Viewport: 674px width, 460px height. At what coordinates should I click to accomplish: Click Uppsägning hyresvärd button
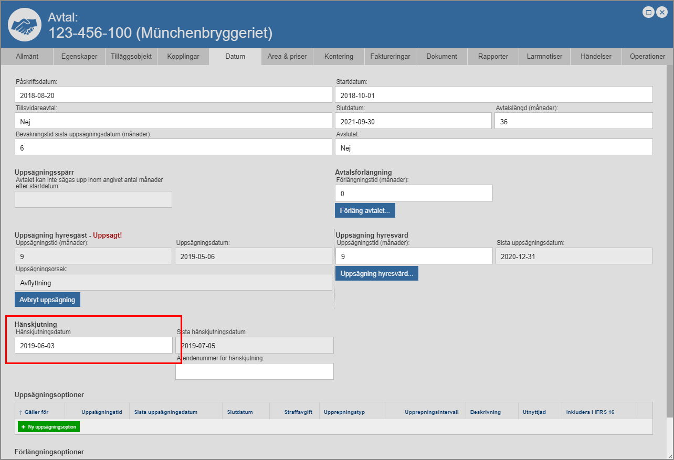click(376, 273)
